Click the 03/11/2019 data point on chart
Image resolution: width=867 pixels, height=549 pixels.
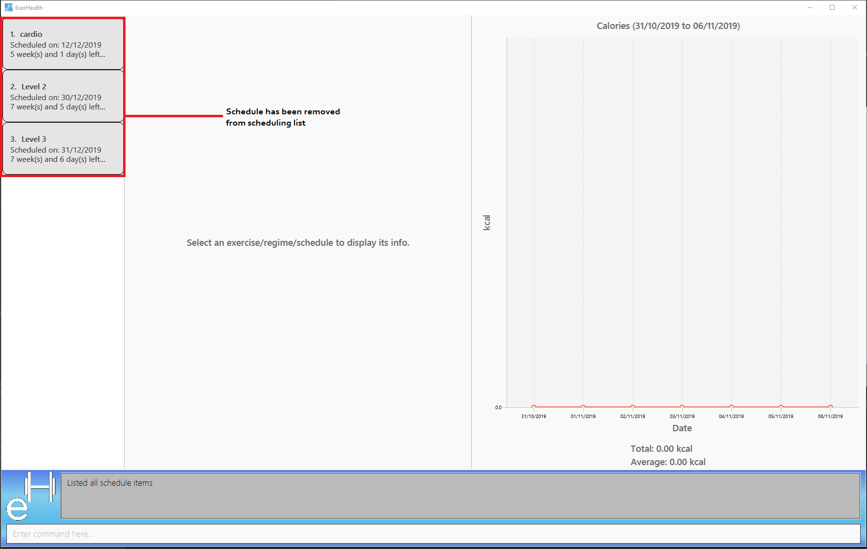pos(682,407)
